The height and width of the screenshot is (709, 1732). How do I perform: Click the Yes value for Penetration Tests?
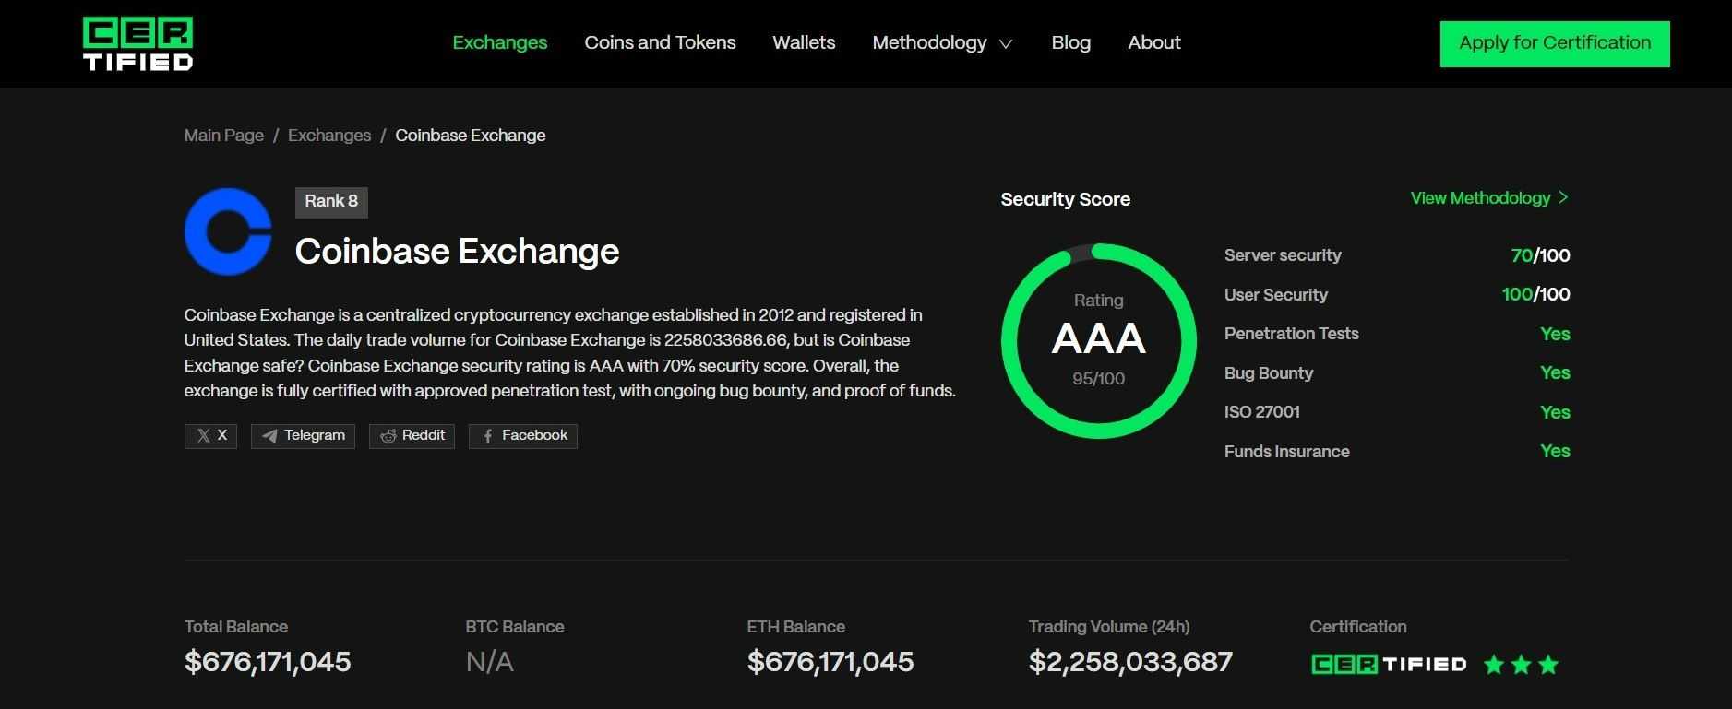click(1555, 335)
